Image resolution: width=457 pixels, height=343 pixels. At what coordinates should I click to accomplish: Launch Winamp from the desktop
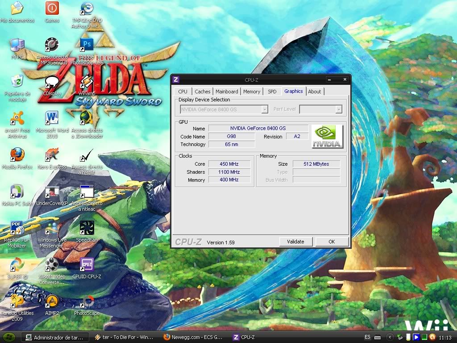87,82
